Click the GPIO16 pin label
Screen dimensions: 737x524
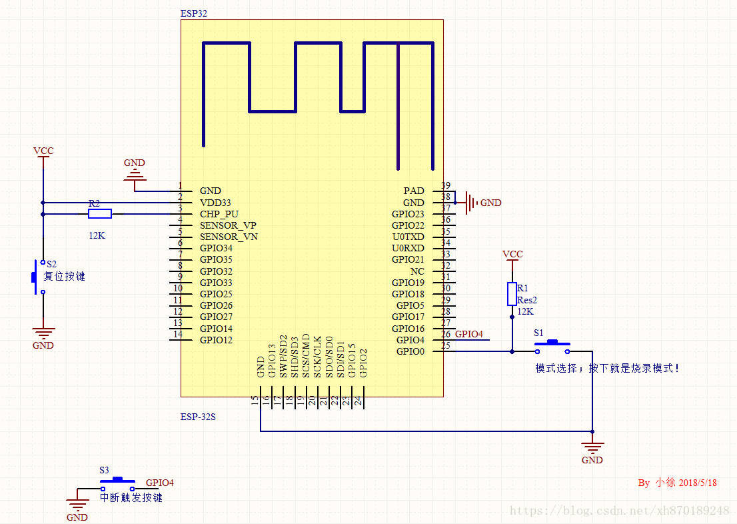(x=408, y=329)
